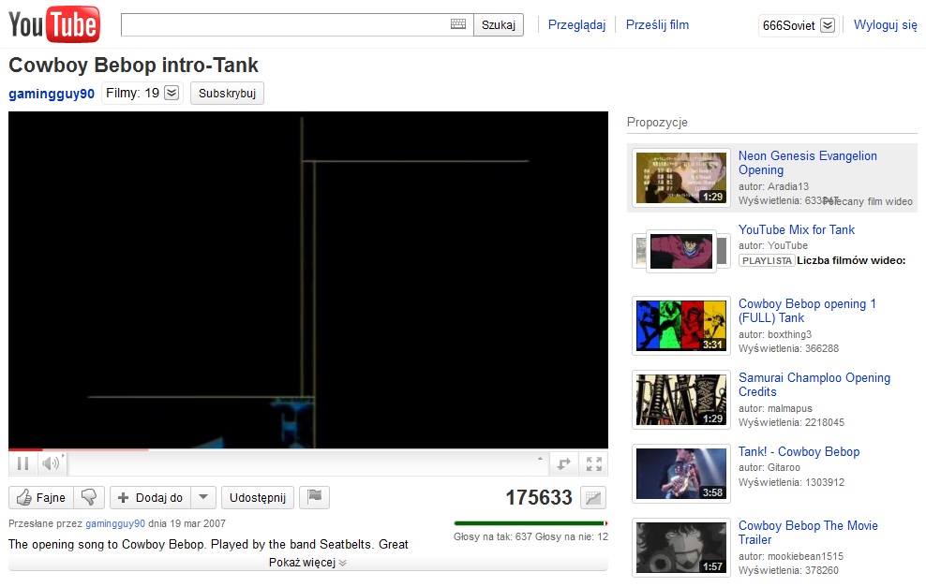Expand description with Pokaż więcej
The image size is (926, 587).
[307, 563]
